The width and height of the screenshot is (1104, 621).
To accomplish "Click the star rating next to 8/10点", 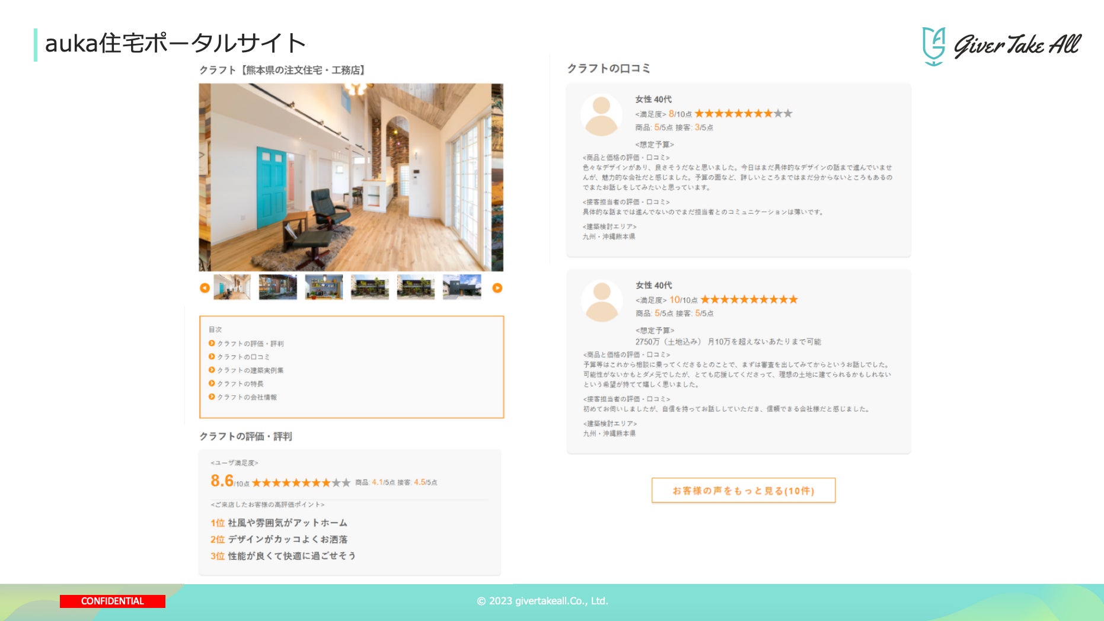I will pyautogui.click(x=744, y=113).
